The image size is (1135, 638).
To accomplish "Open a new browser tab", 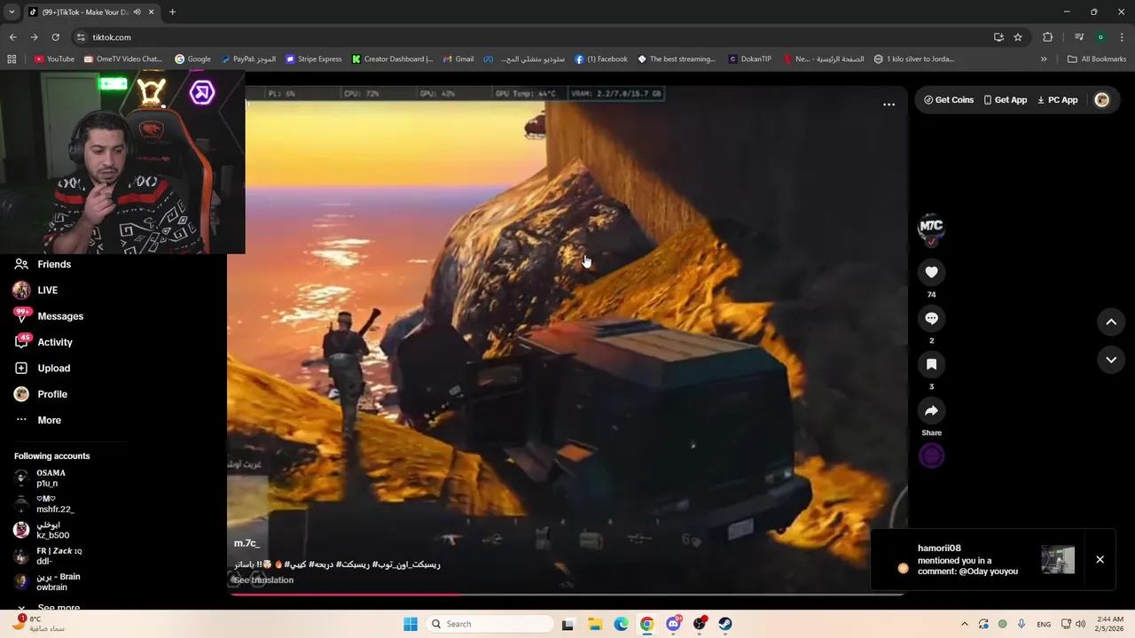I will click(172, 12).
